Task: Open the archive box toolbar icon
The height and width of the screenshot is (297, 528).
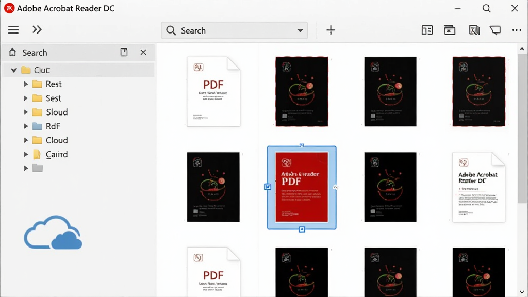Action: point(450,30)
